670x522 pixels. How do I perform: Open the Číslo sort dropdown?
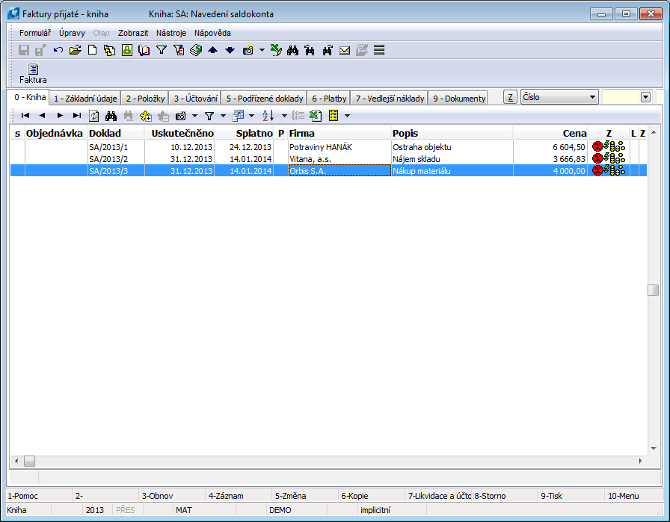click(592, 97)
